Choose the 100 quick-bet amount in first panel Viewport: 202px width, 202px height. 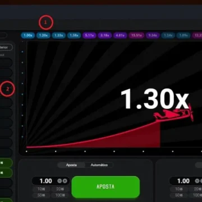coord(60,195)
